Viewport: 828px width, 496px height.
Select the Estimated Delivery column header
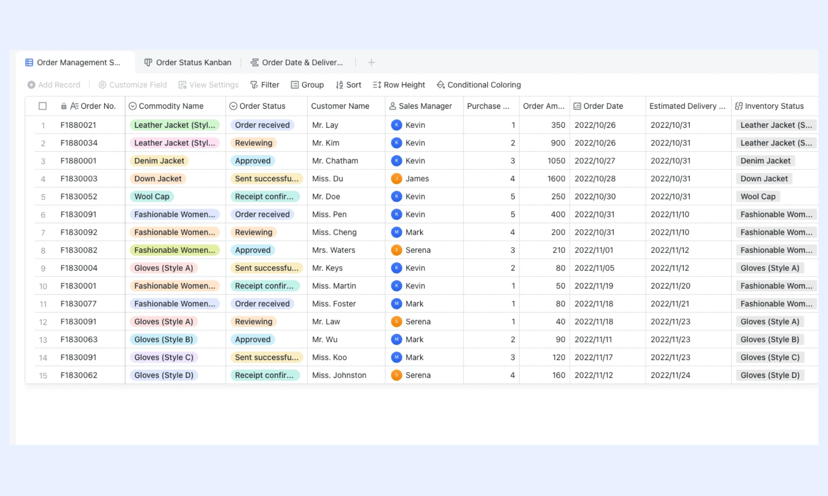[688, 106]
